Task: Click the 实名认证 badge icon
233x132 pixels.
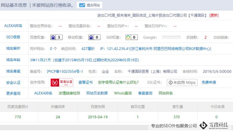Action: (62, 83)
